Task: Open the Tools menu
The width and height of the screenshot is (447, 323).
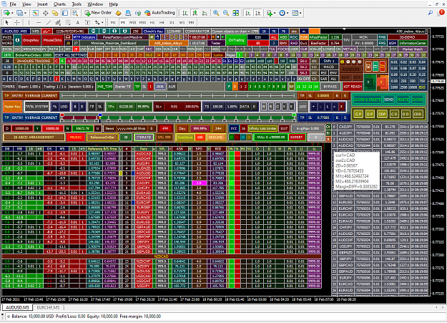Action: click(x=77, y=4)
